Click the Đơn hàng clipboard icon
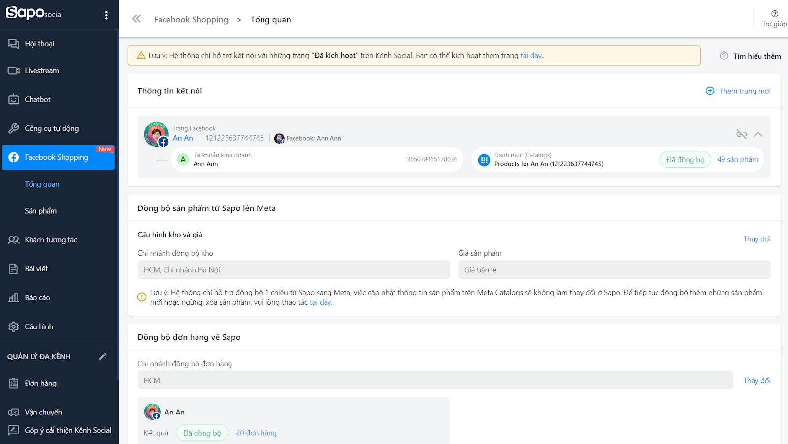This screenshot has height=444, width=788. tap(14, 384)
